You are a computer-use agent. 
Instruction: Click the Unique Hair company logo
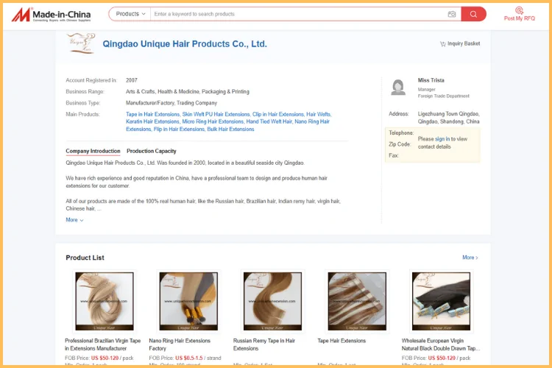point(81,43)
